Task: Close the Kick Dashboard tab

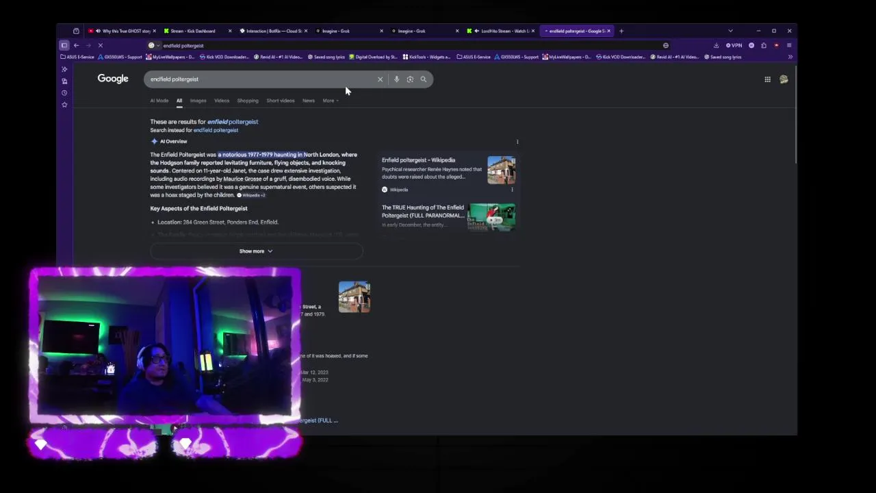Action: [x=230, y=31]
